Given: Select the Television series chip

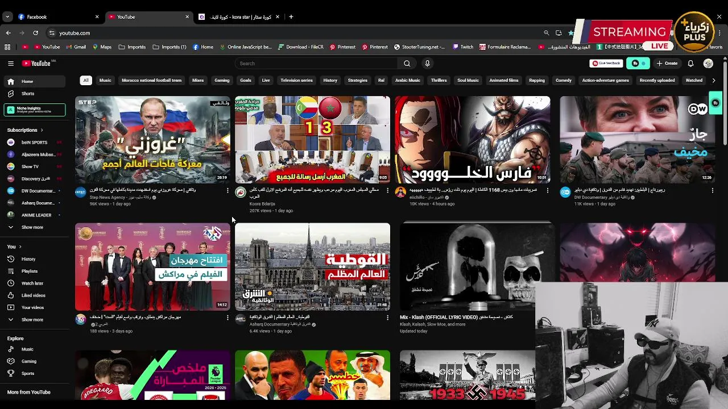Looking at the screenshot, I should pos(296,81).
